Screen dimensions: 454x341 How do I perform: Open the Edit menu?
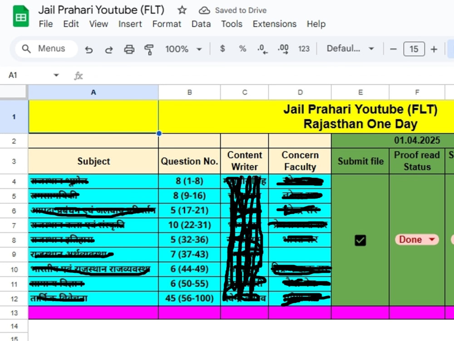pos(71,24)
